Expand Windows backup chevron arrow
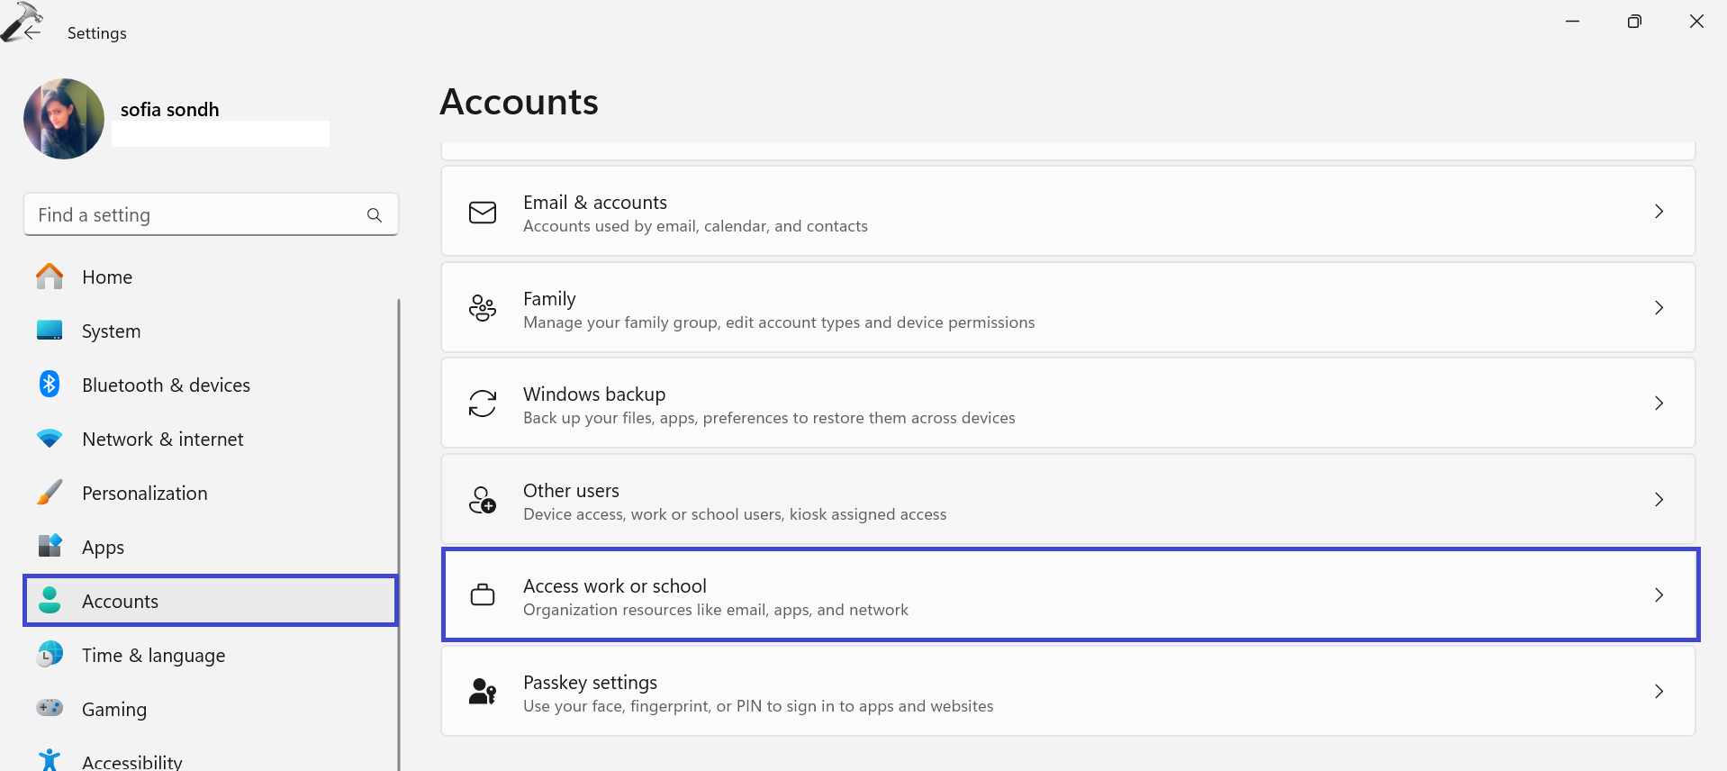The image size is (1727, 771). click(1659, 404)
